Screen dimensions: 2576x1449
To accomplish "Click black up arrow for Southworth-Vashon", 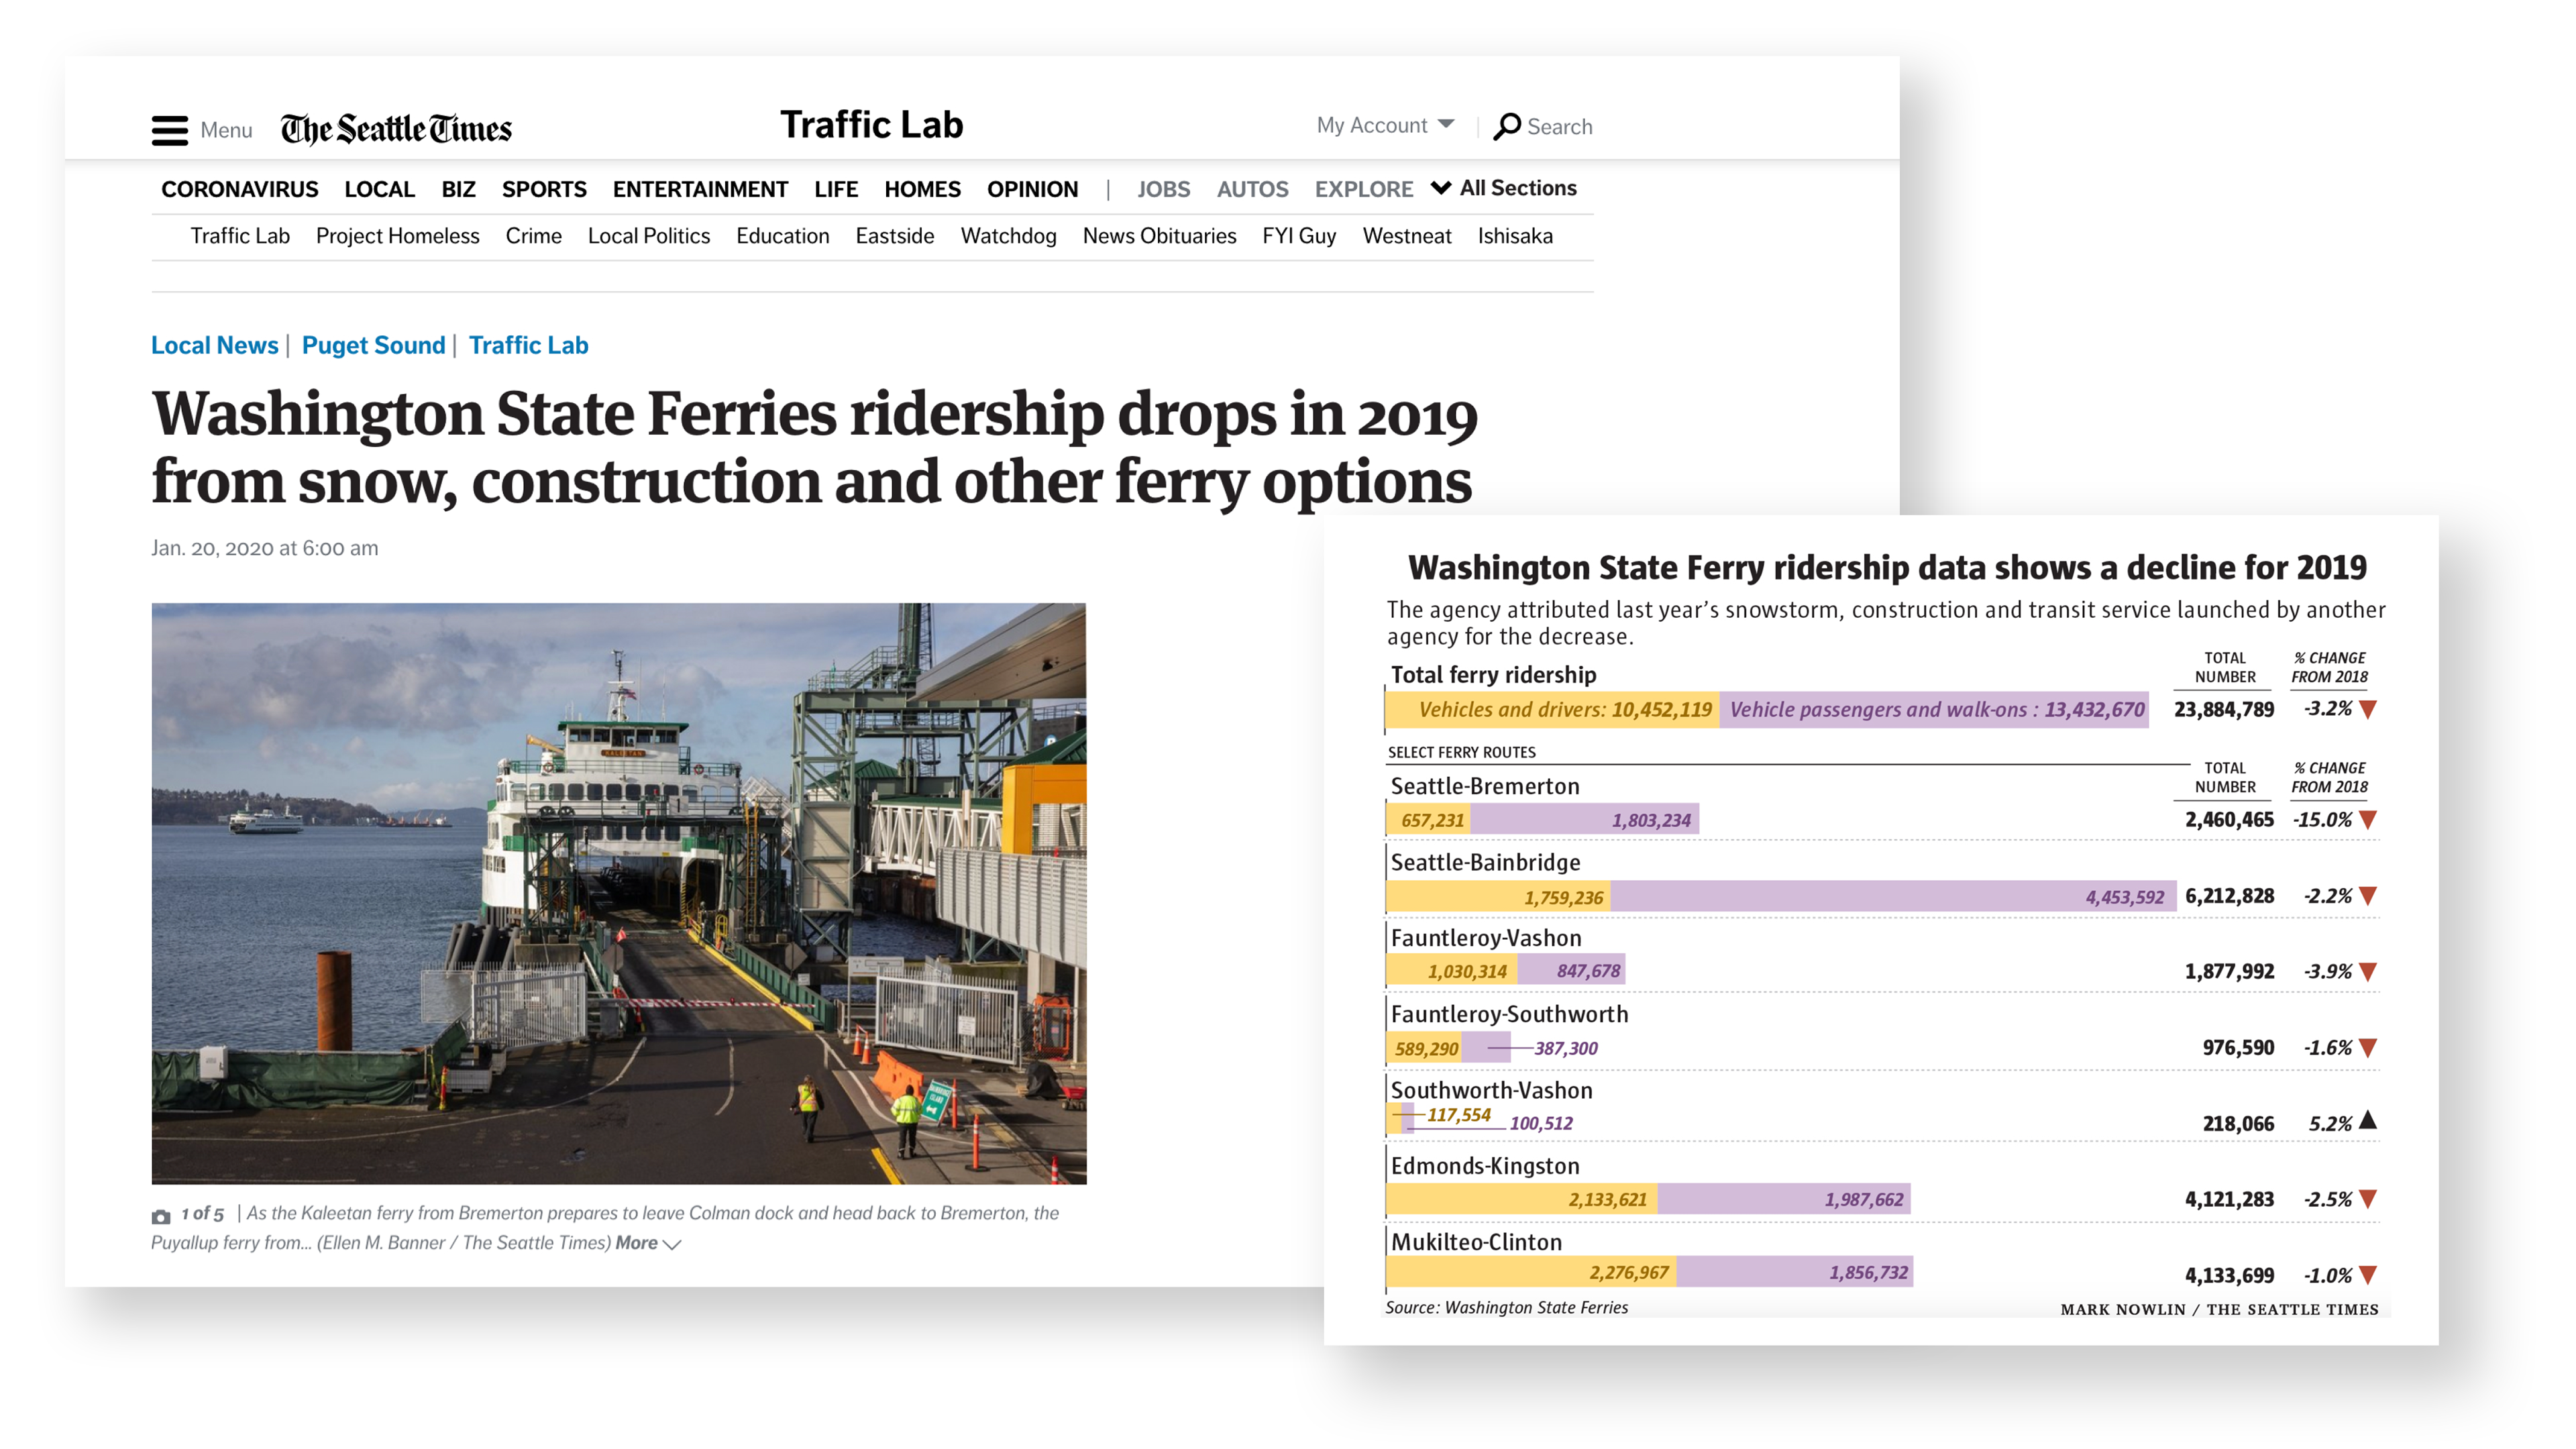I will coord(2367,1121).
